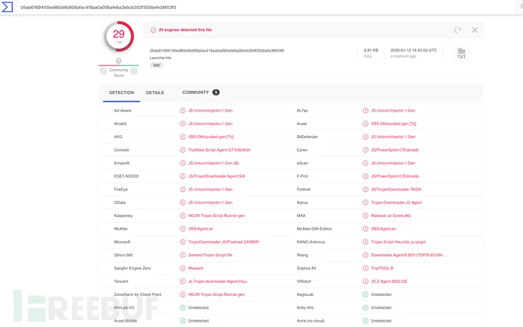
Task: Select Ikarus Trojan-Downloader.JS.Agent result
Action: [396, 203]
